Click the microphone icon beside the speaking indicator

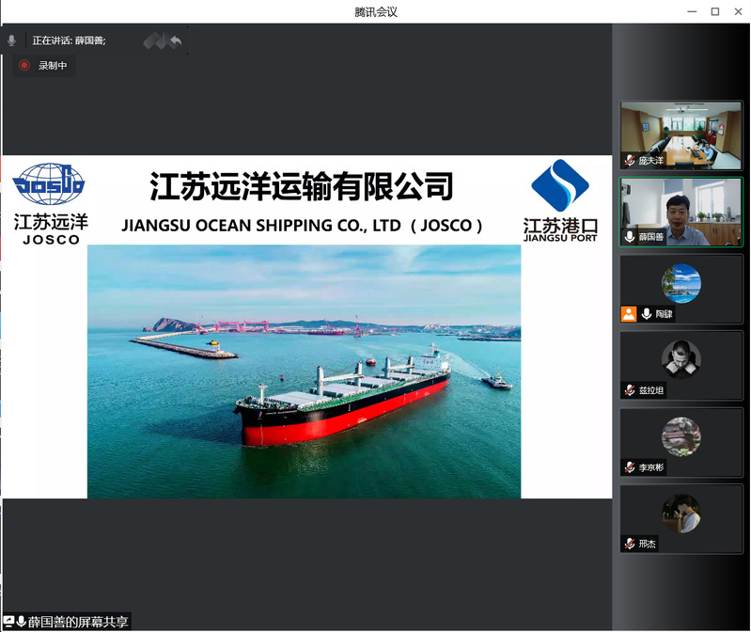(11, 40)
